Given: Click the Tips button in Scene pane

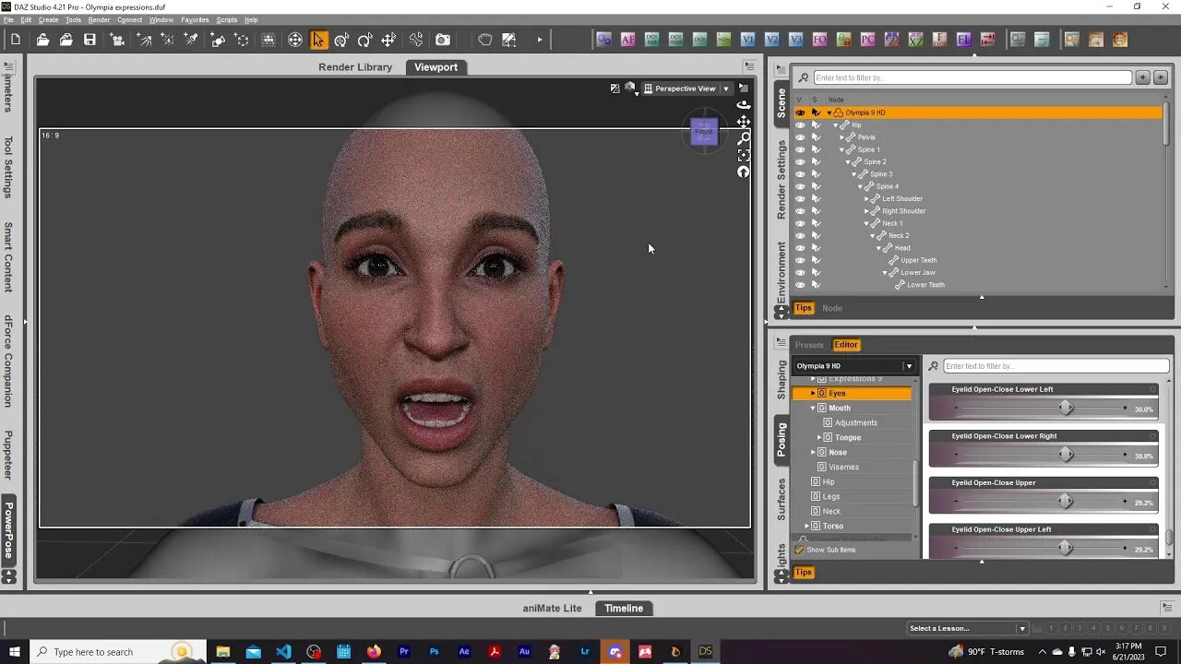Looking at the screenshot, I should (804, 308).
